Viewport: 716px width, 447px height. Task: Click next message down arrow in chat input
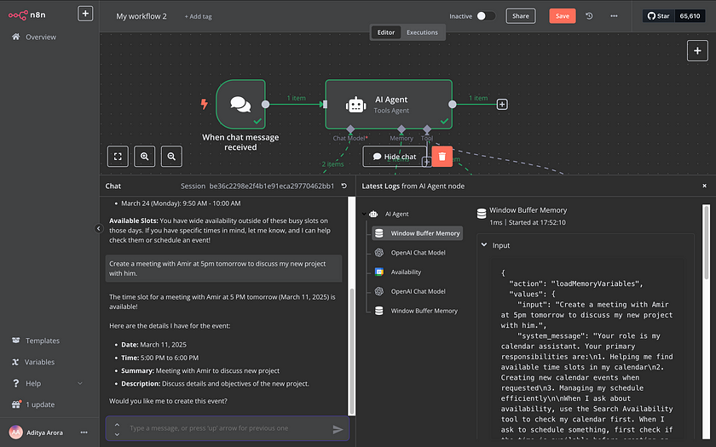point(117,434)
